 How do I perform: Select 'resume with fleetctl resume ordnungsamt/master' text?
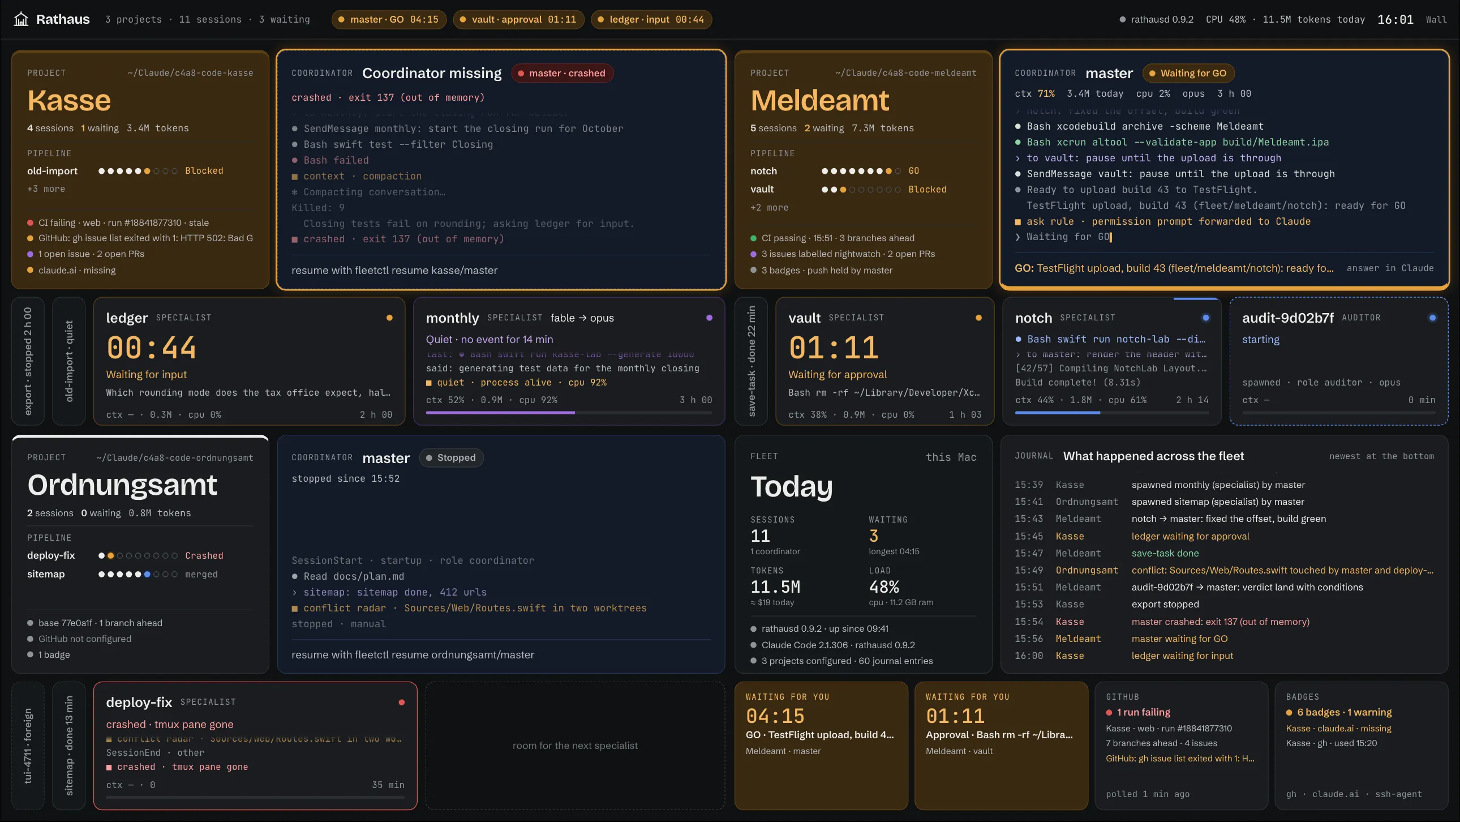click(x=413, y=655)
